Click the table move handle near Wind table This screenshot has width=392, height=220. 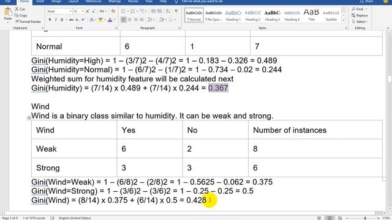tap(29, 118)
